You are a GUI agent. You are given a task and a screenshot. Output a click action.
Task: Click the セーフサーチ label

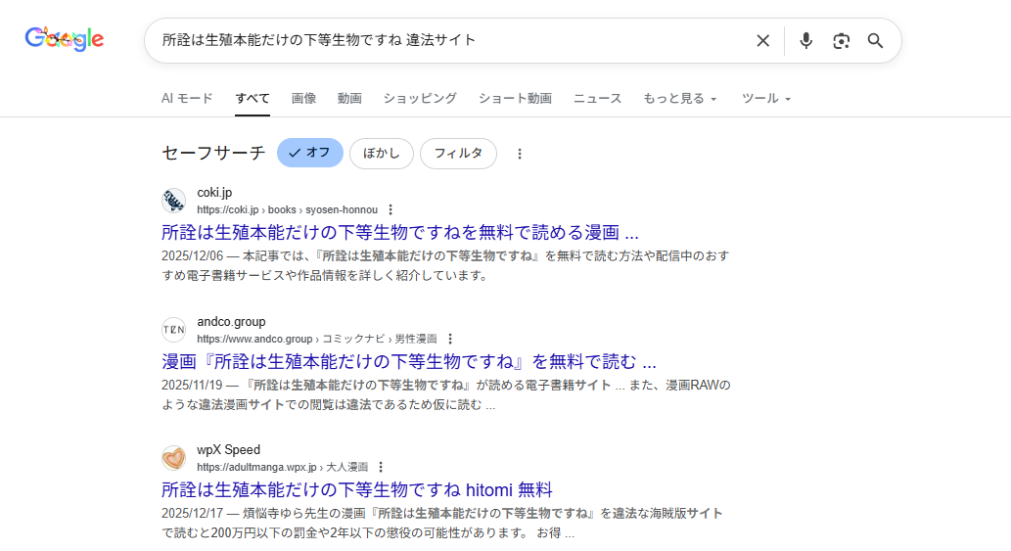(x=213, y=154)
